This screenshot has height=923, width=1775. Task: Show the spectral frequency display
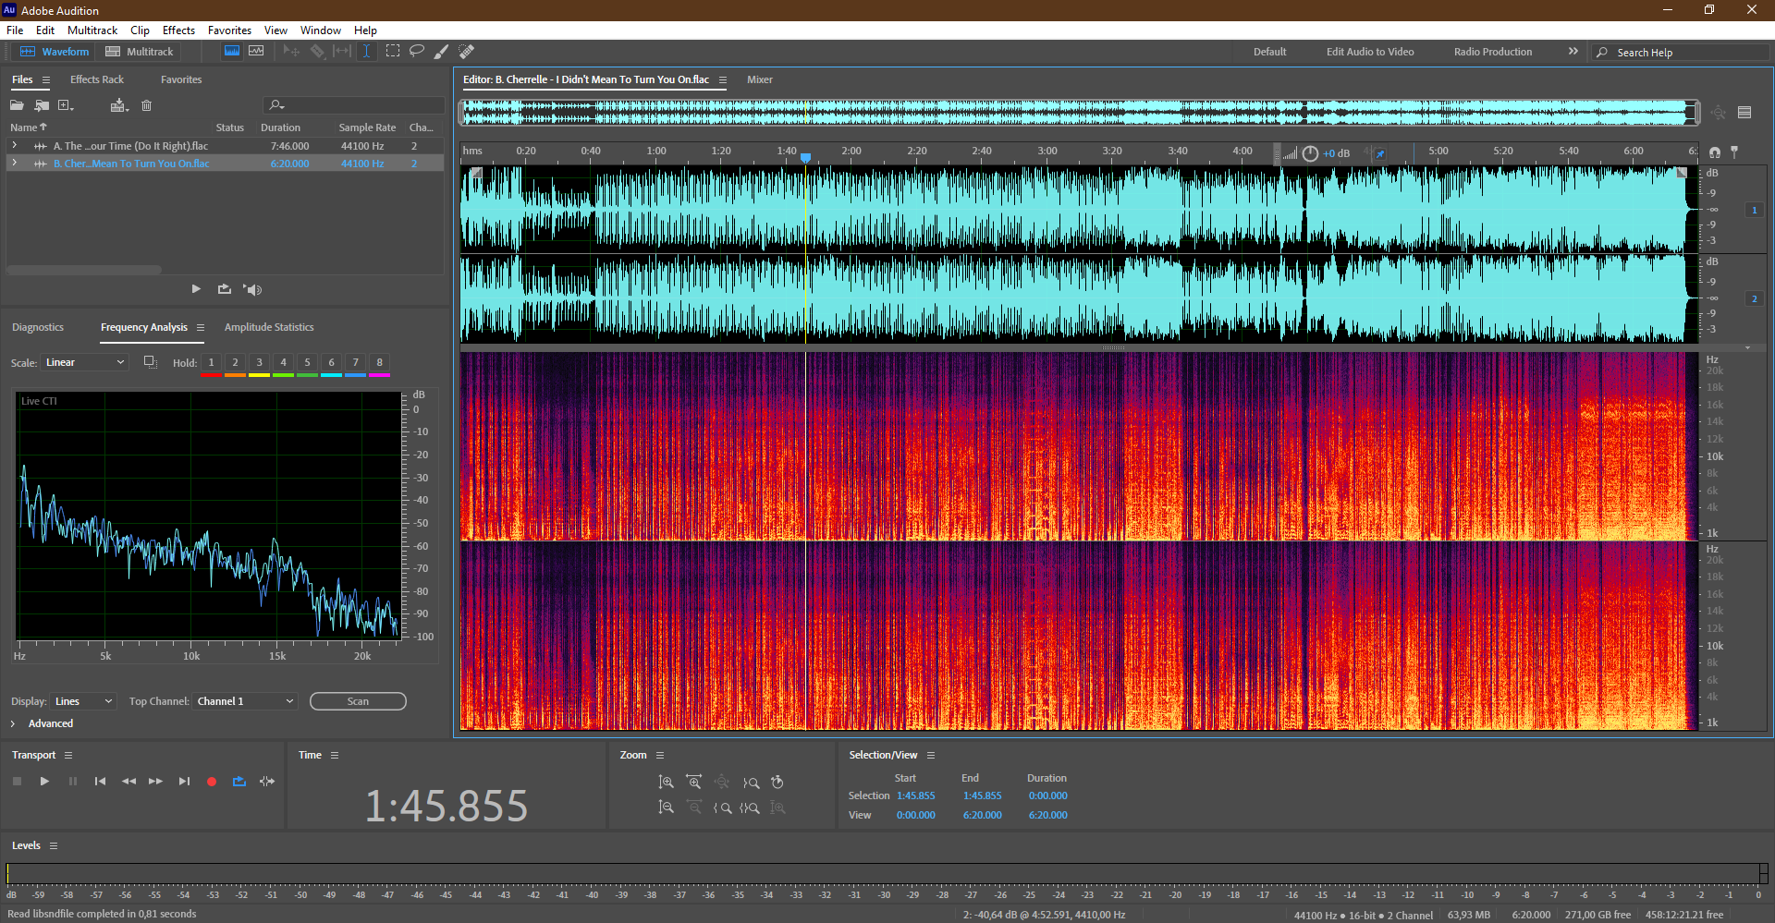coord(232,52)
